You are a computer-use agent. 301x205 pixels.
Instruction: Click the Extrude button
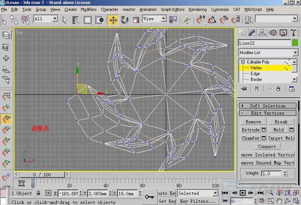pos(251,130)
